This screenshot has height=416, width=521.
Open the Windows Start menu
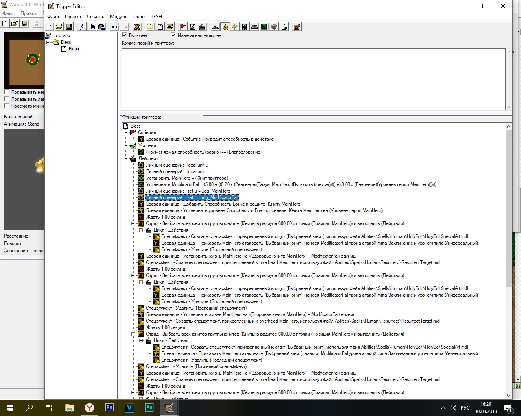(x=10, y=408)
